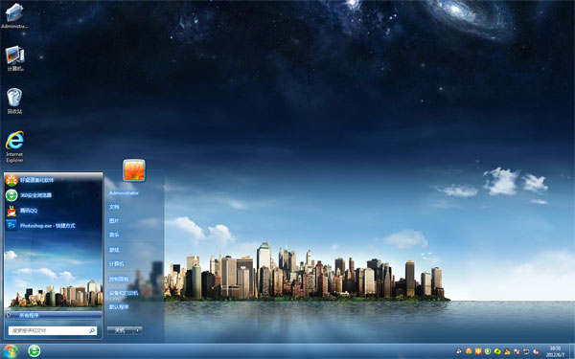Image resolution: width=575 pixels, height=359 pixels.
Task: Launch 腾讯QQ from start menu list
Action: (x=29, y=211)
